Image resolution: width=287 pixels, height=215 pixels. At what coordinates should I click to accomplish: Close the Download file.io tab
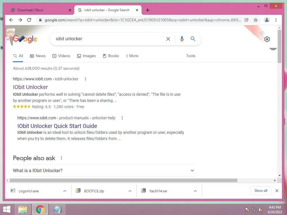70,10
